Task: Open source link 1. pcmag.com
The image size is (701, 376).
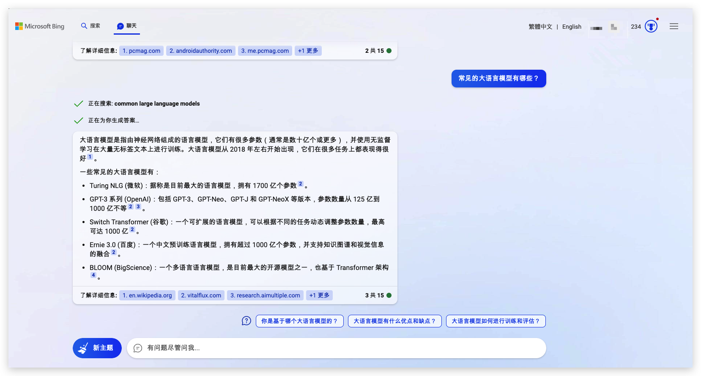Action: [141, 51]
